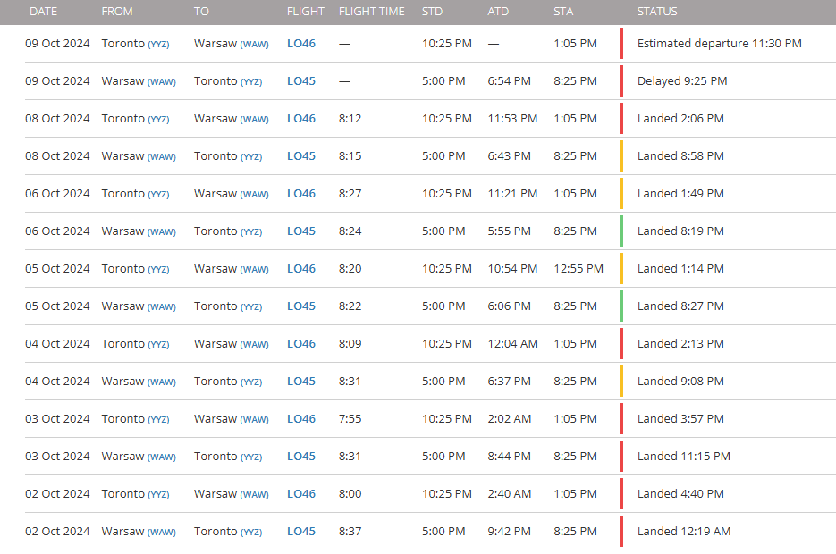Click ATD value 11:21 PM
Viewport: 836px width, 554px height.
click(x=512, y=193)
